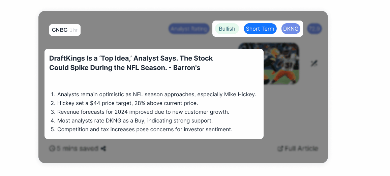Select the Short Term tag
Viewport: 390px width, 176px height.
pyautogui.click(x=260, y=29)
